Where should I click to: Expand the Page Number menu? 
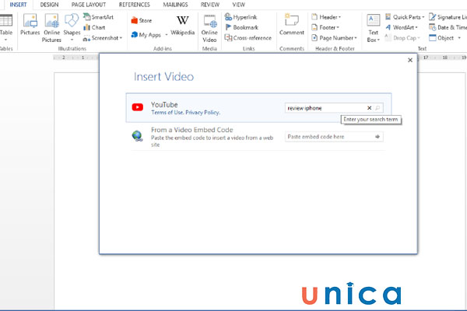click(334, 38)
